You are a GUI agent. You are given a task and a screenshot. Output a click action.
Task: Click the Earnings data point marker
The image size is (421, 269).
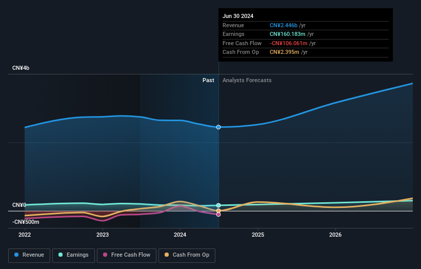pyautogui.click(x=218, y=205)
